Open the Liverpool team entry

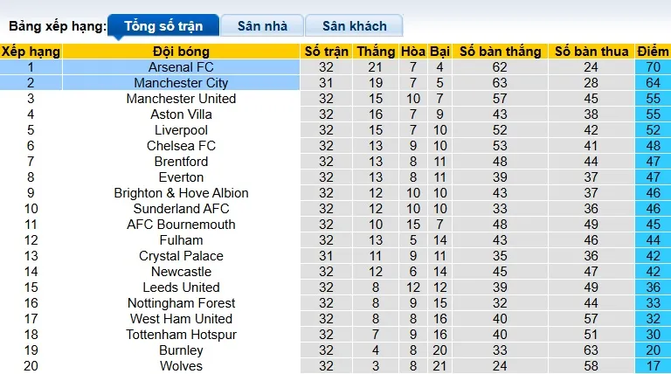(x=182, y=130)
